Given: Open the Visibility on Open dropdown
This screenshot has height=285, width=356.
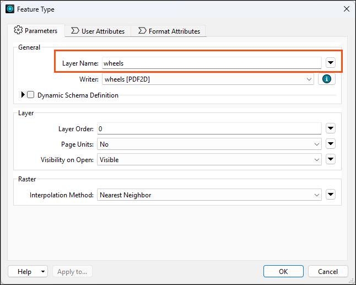Looking at the screenshot, I should pyautogui.click(x=209, y=159).
